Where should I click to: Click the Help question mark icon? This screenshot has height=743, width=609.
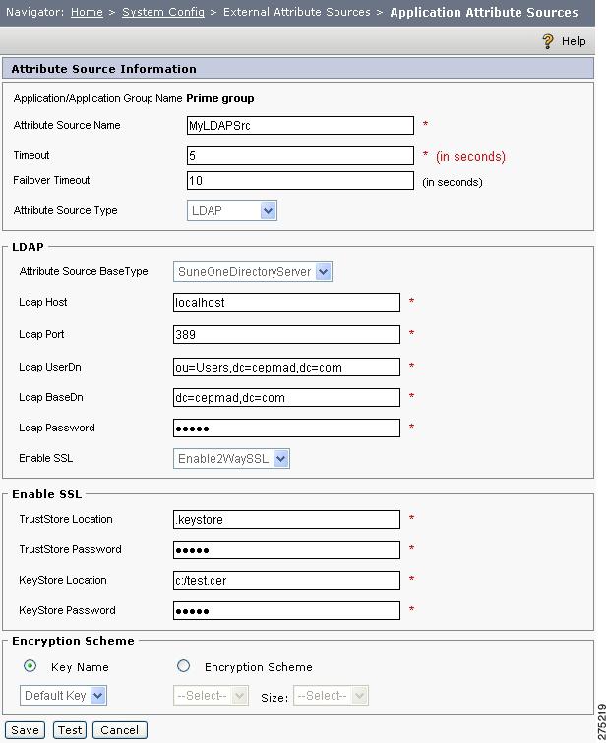pos(548,41)
